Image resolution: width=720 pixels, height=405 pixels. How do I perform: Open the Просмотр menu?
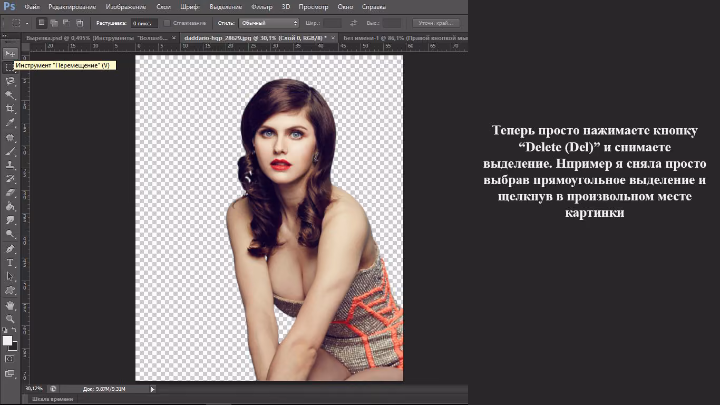click(x=313, y=7)
